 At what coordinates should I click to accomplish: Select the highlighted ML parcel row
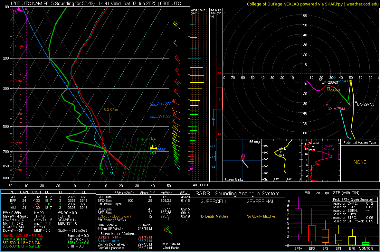[x=48, y=204]
